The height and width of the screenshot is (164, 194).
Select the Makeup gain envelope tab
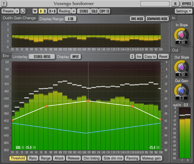coord(151,158)
